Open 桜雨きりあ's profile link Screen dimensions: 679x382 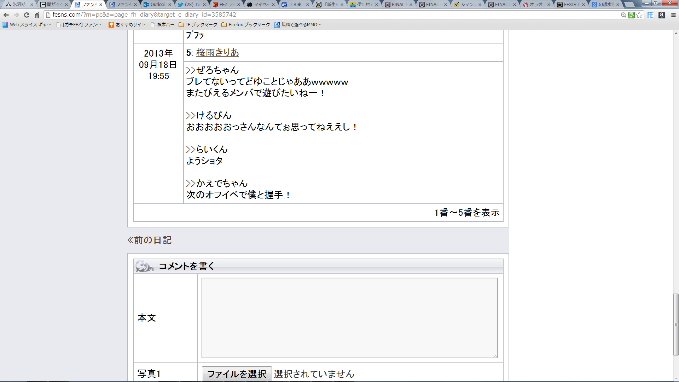point(217,53)
